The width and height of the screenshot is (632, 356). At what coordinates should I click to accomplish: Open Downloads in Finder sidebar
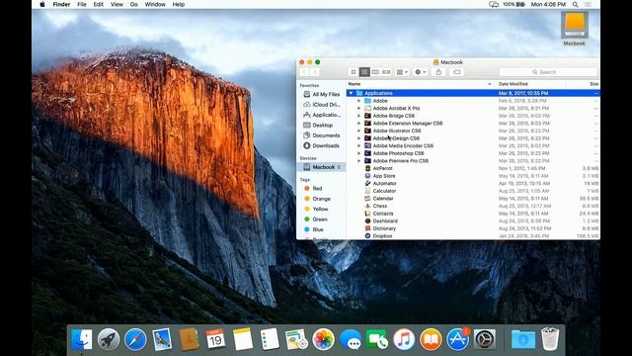321,145
